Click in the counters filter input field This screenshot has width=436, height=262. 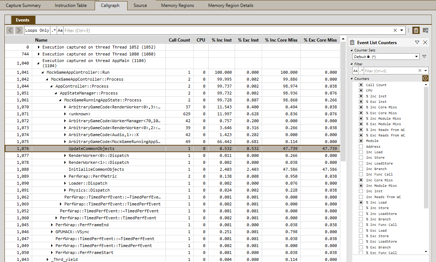click(x=390, y=71)
